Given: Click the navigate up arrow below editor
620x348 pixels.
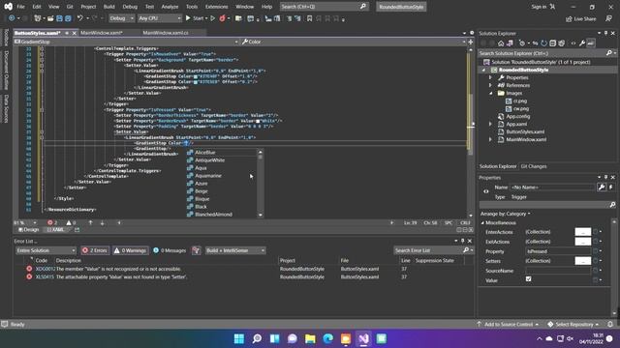Looking at the screenshot, I should [x=90, y=223].
